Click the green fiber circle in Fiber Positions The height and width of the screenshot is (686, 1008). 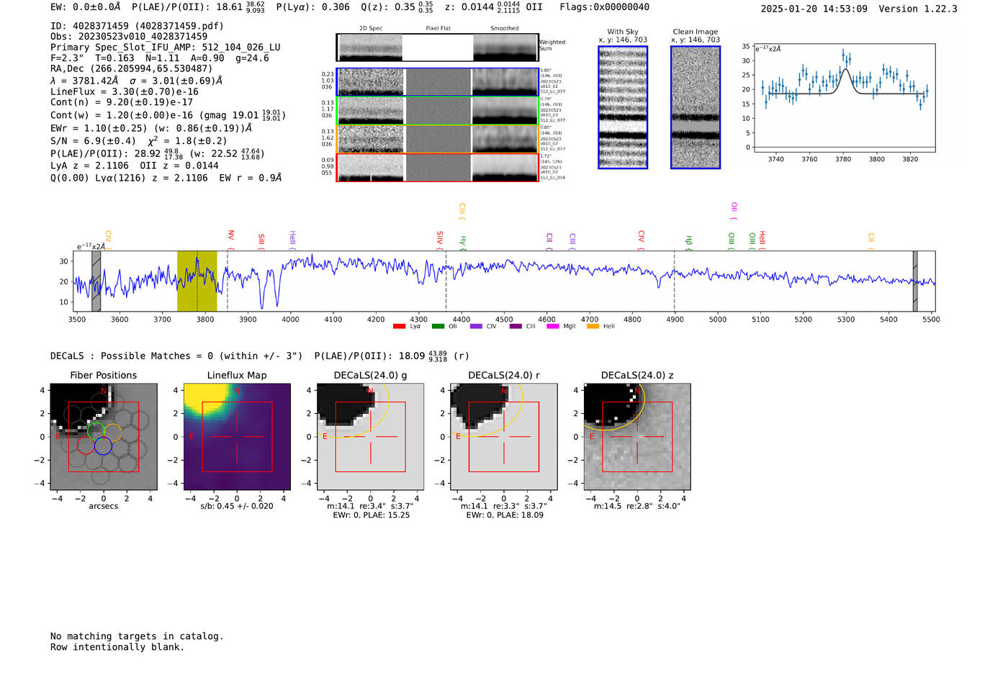tap(96, 432)
